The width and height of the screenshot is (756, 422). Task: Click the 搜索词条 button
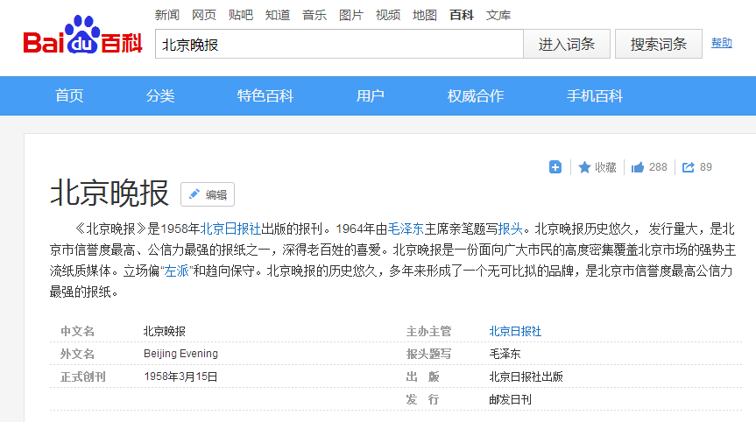[658, 45]
